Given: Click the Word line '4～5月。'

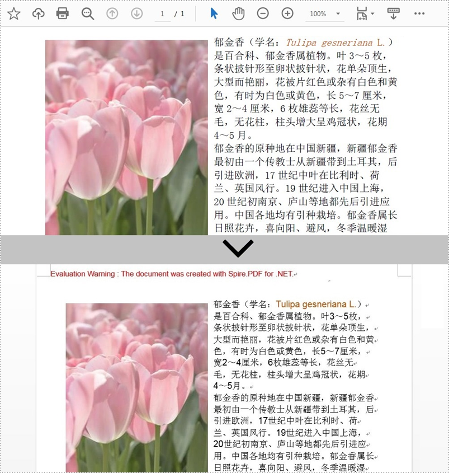Looking at the screenshot, I should pos(230,386).
